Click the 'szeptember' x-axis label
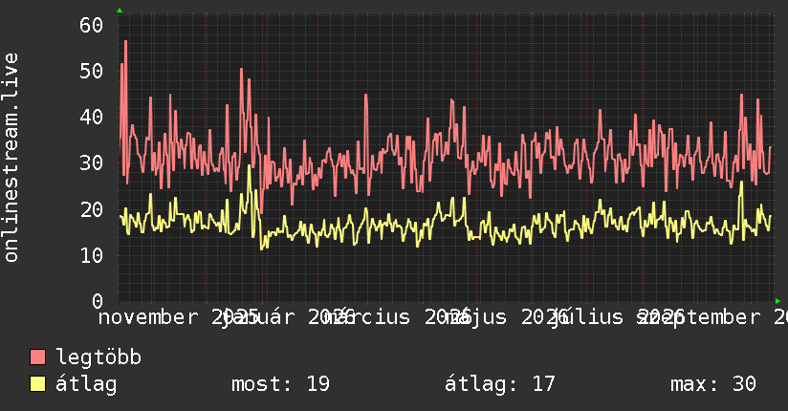 point(698,317)
